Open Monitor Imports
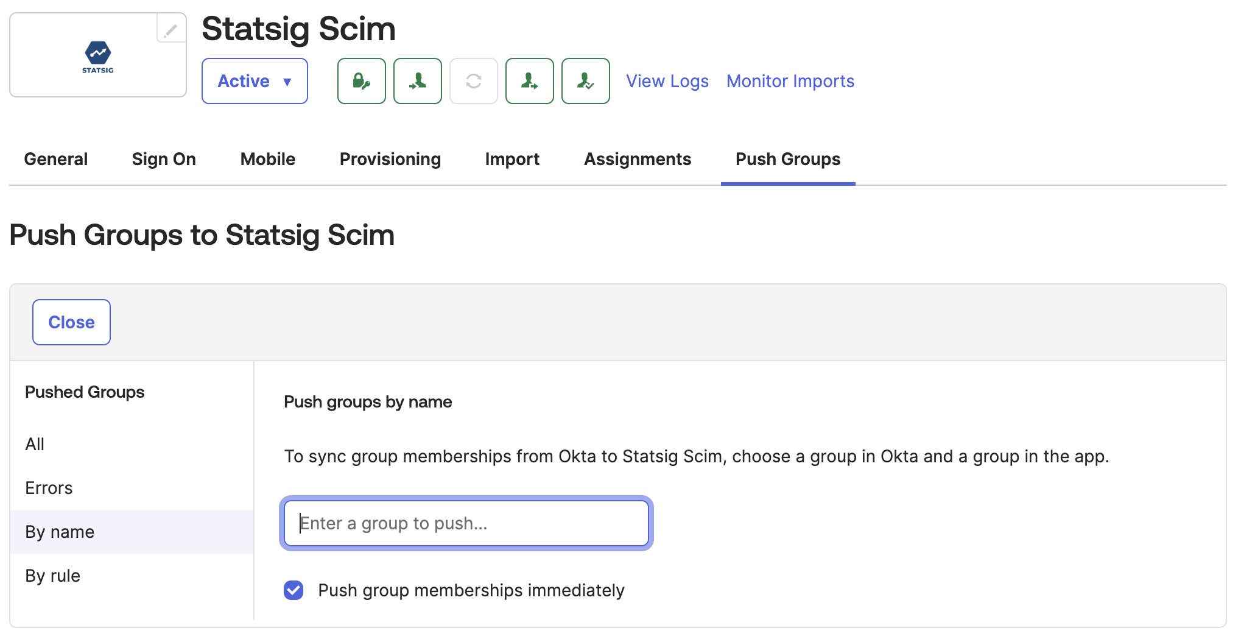1241x642 pixels. 790,81
